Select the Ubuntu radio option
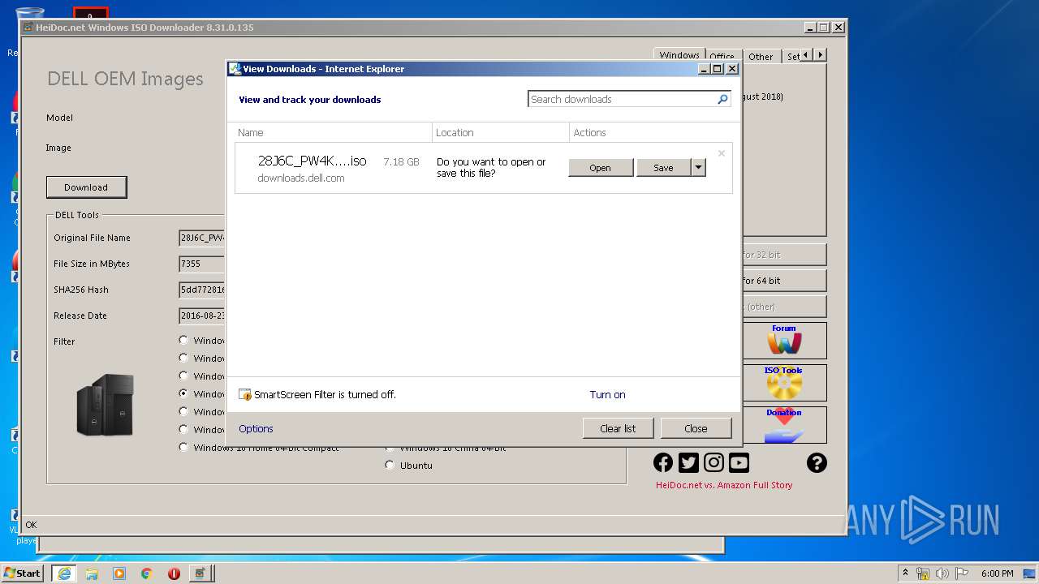Screen dimensions: 1039x584 [390, 466]
